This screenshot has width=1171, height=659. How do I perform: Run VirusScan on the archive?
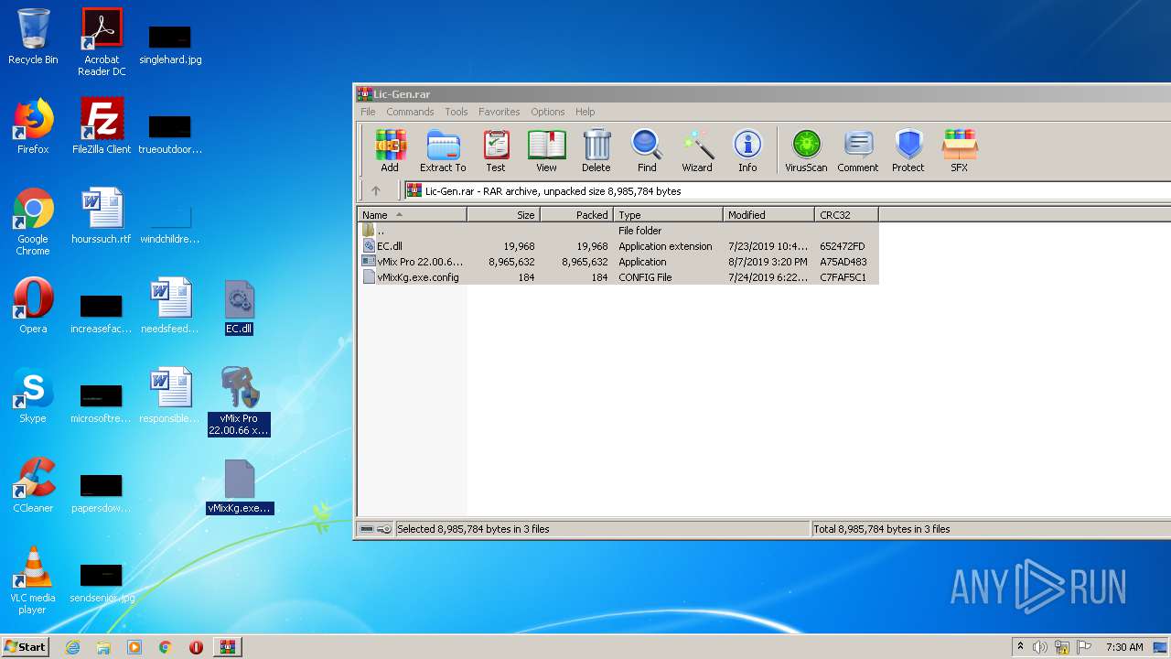pos(806,151)
